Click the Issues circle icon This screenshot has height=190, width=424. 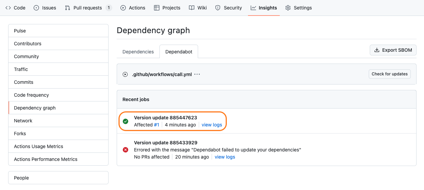[36, 8]
